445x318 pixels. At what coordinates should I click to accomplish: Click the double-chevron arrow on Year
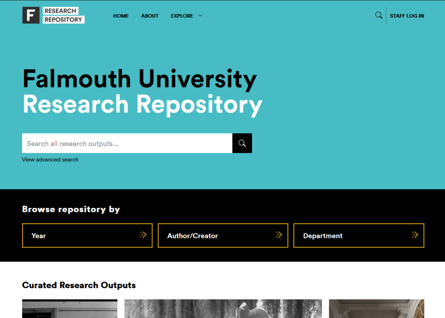click(x=143, y=235)
